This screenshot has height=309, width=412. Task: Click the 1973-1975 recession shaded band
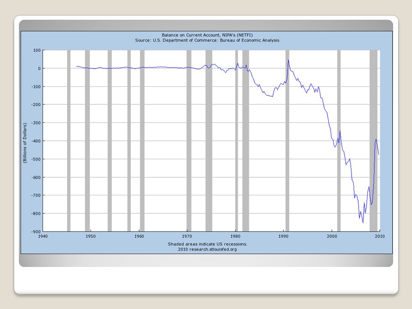point(209,141)
